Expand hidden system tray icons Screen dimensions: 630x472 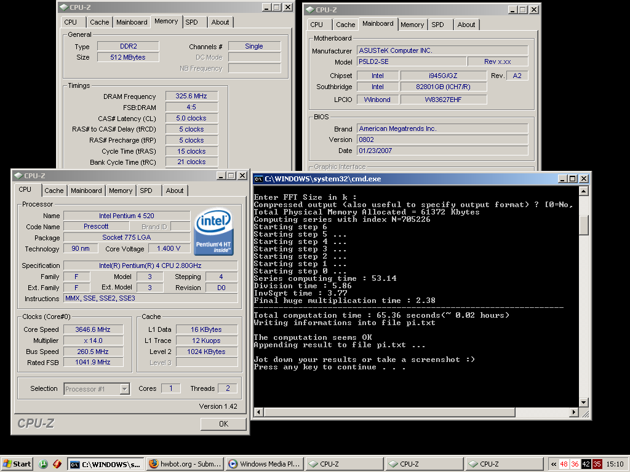[x=554, y=465]
